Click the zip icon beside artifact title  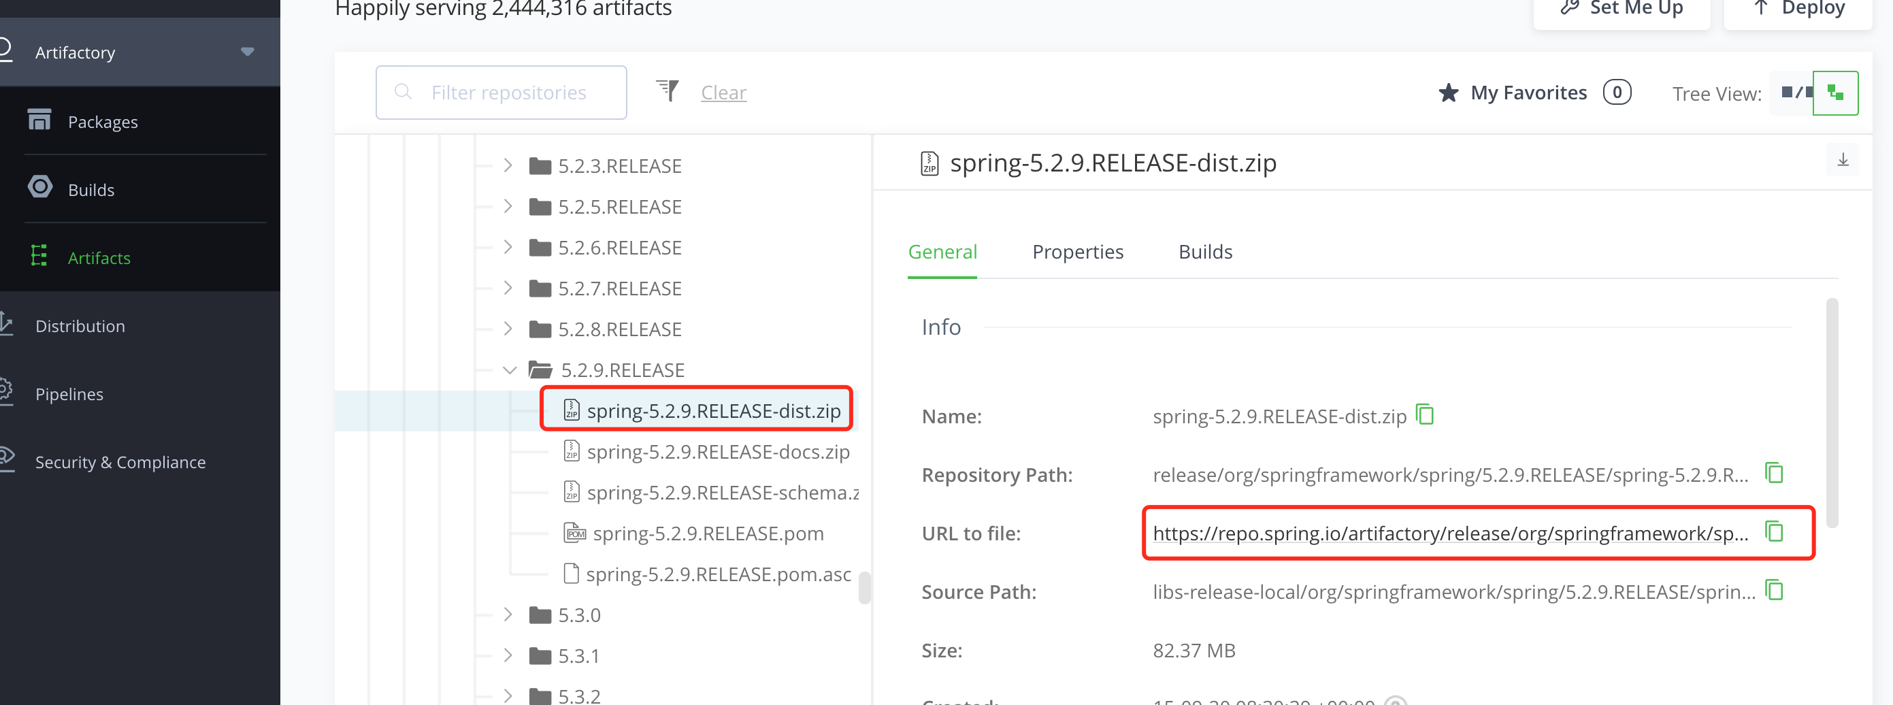[x=929, y=163]
